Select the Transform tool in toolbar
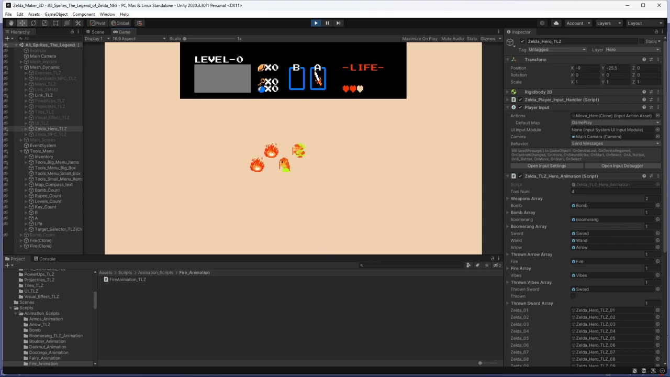 (67, 23)
